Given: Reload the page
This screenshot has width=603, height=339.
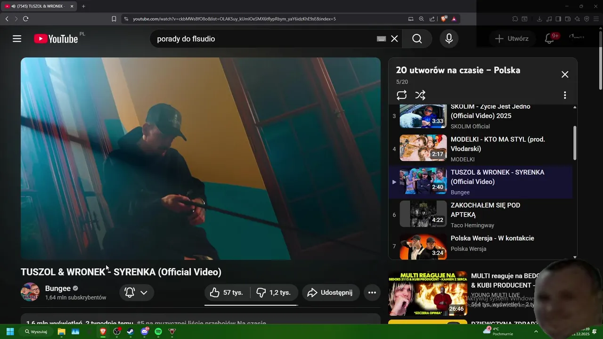Looking at the screenshot, I should [25, 19].
